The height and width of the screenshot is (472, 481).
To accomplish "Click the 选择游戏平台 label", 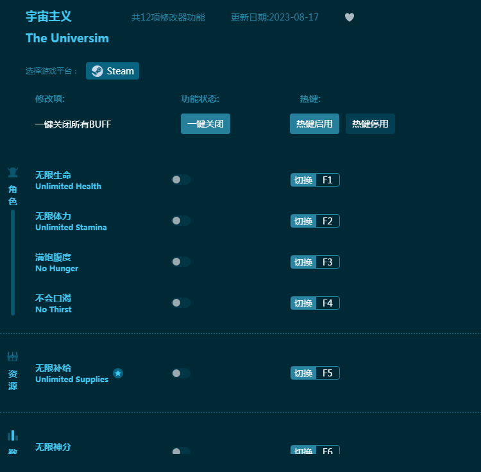I will pos(51,71).
